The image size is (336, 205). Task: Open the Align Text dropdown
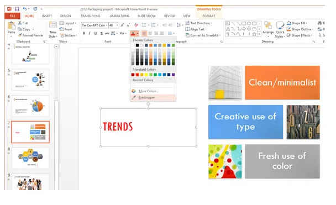(196, 29)
